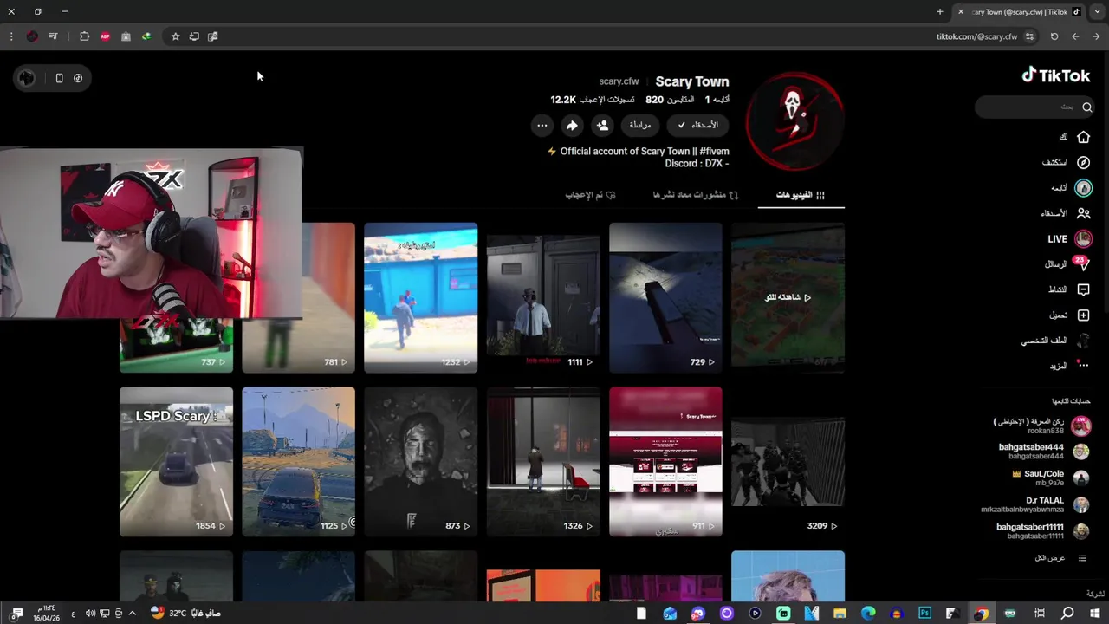The image size is (1109, 624).
Task: Click the share arrow icon
Action: 572,125
